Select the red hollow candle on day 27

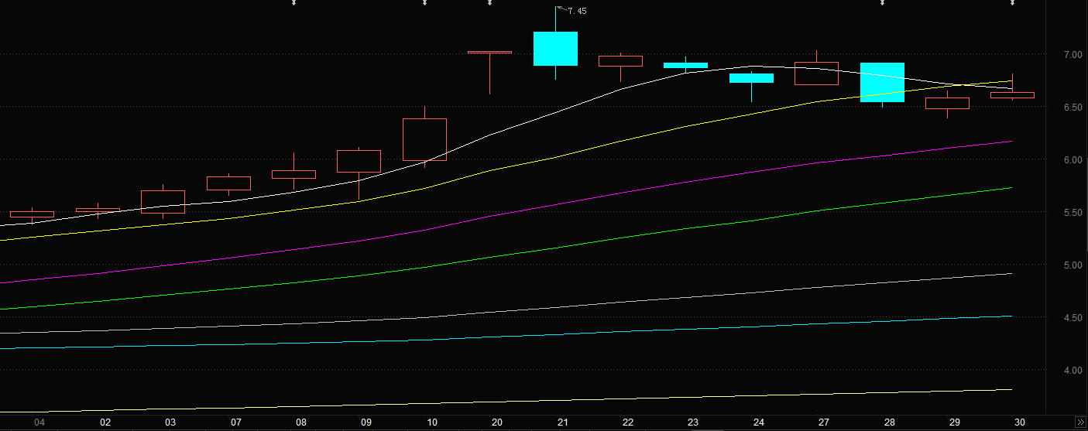coord(816,73)
